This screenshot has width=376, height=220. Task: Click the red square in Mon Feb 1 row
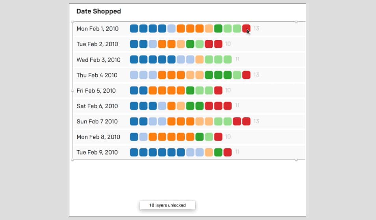[x=246, y=28]
